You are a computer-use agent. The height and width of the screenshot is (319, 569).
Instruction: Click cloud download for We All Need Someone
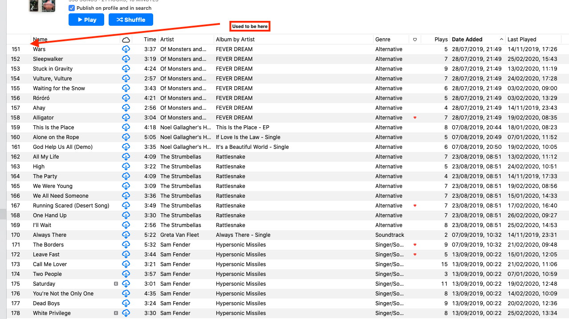[126, 196]
